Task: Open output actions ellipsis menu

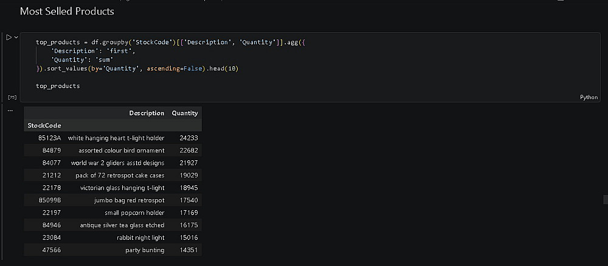Action: 10,111
